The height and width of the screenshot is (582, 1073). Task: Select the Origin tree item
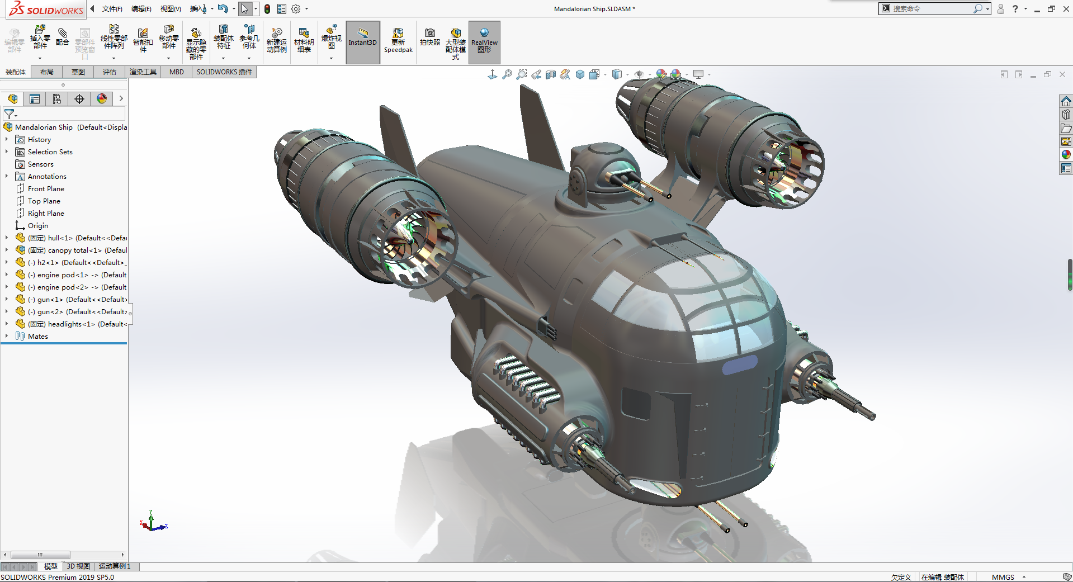pyautogui.click(x=38, y=225)
